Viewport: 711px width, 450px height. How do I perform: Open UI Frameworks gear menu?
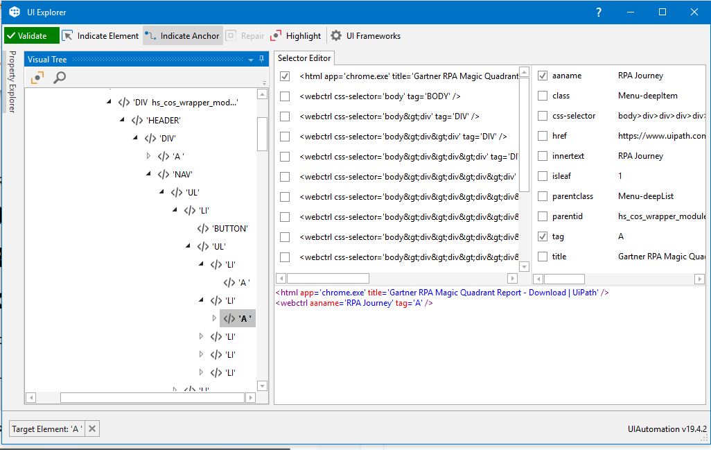click(x=336, y=36)
